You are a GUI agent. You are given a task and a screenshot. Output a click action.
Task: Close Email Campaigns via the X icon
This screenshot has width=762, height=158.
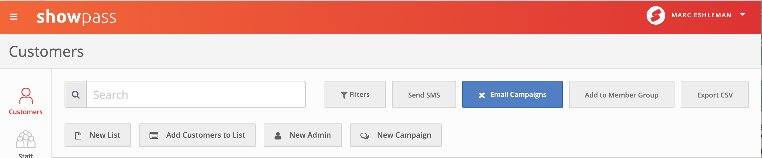pos(482,95)
